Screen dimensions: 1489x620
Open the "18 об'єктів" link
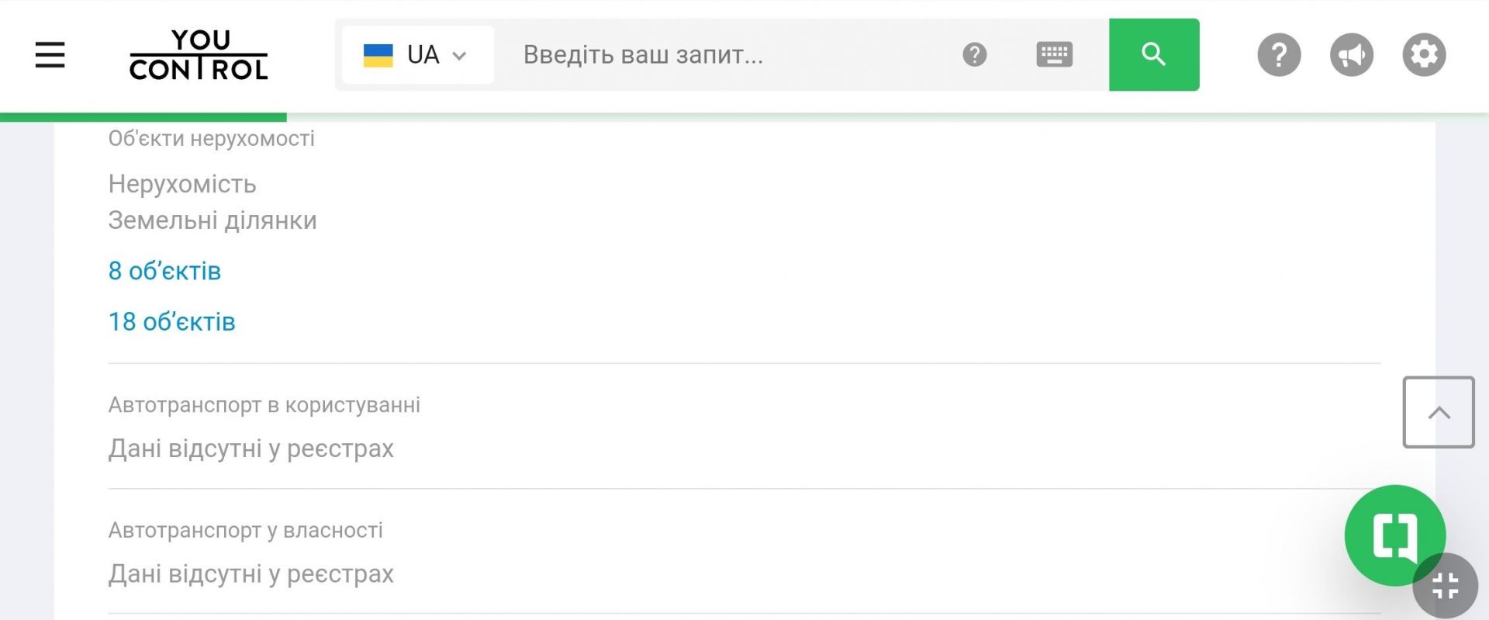[171, 322]
